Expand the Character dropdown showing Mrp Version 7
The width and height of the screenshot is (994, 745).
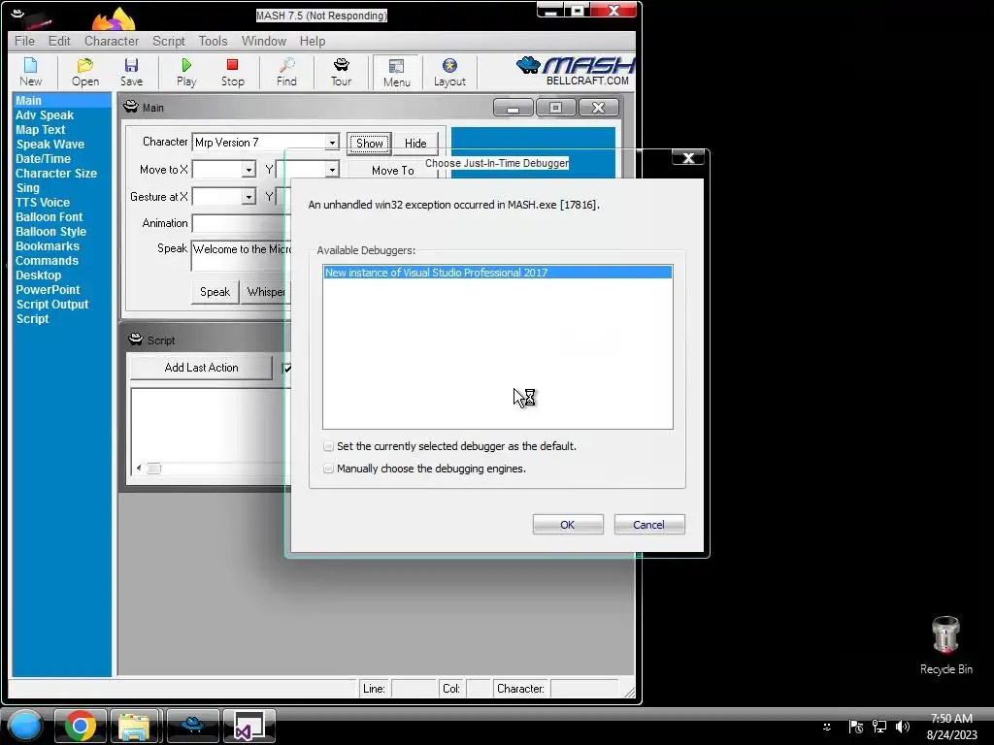(x=332, y=143)
